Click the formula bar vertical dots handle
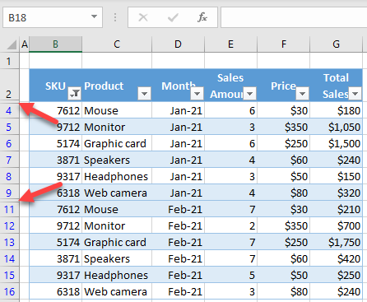 [x=115, y=17]
